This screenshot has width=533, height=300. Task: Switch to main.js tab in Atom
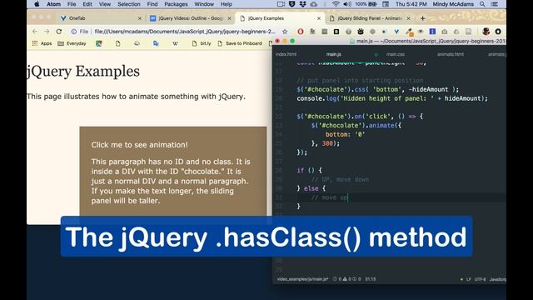(x=333, y=54)
